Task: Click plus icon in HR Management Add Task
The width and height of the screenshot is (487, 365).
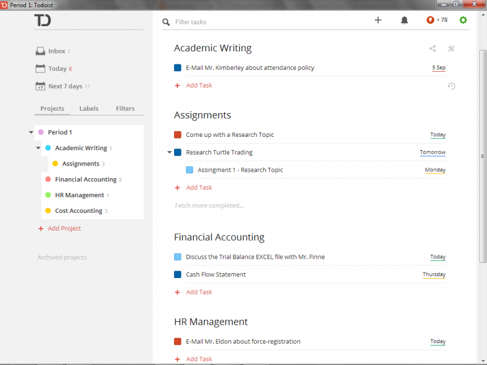Action: (177, 359)
